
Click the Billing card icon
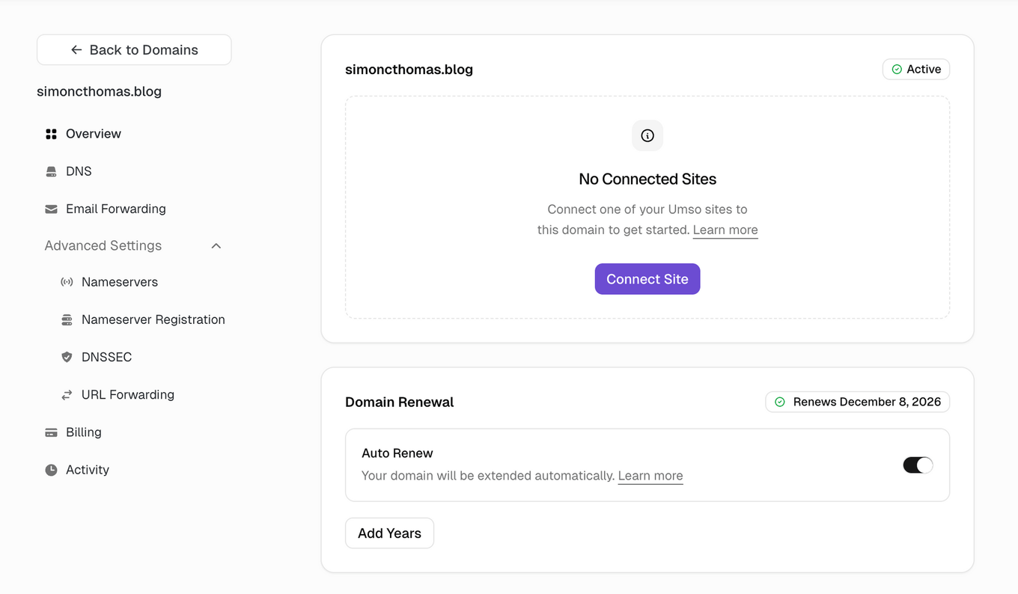50,432
